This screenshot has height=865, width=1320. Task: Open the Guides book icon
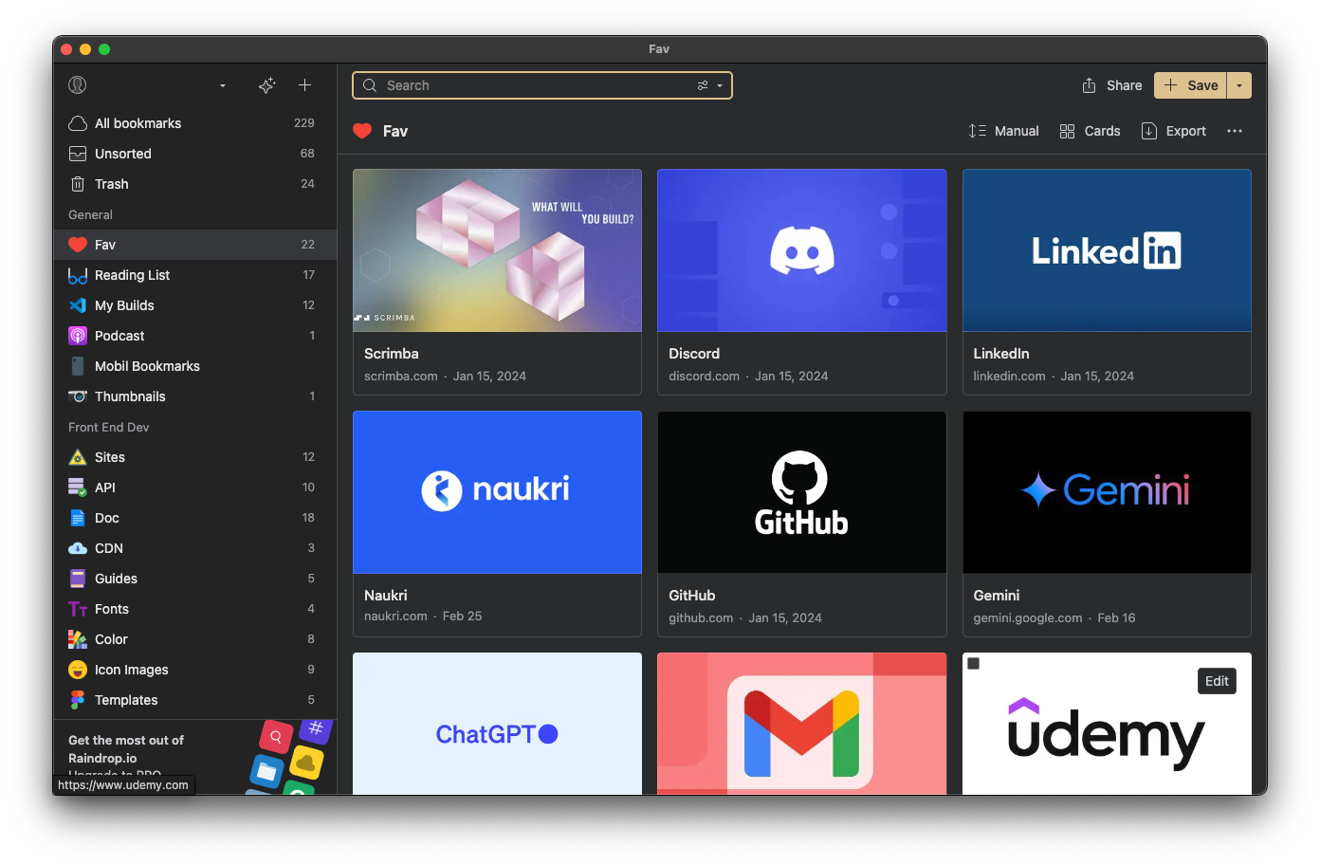[x=78, y=579]
